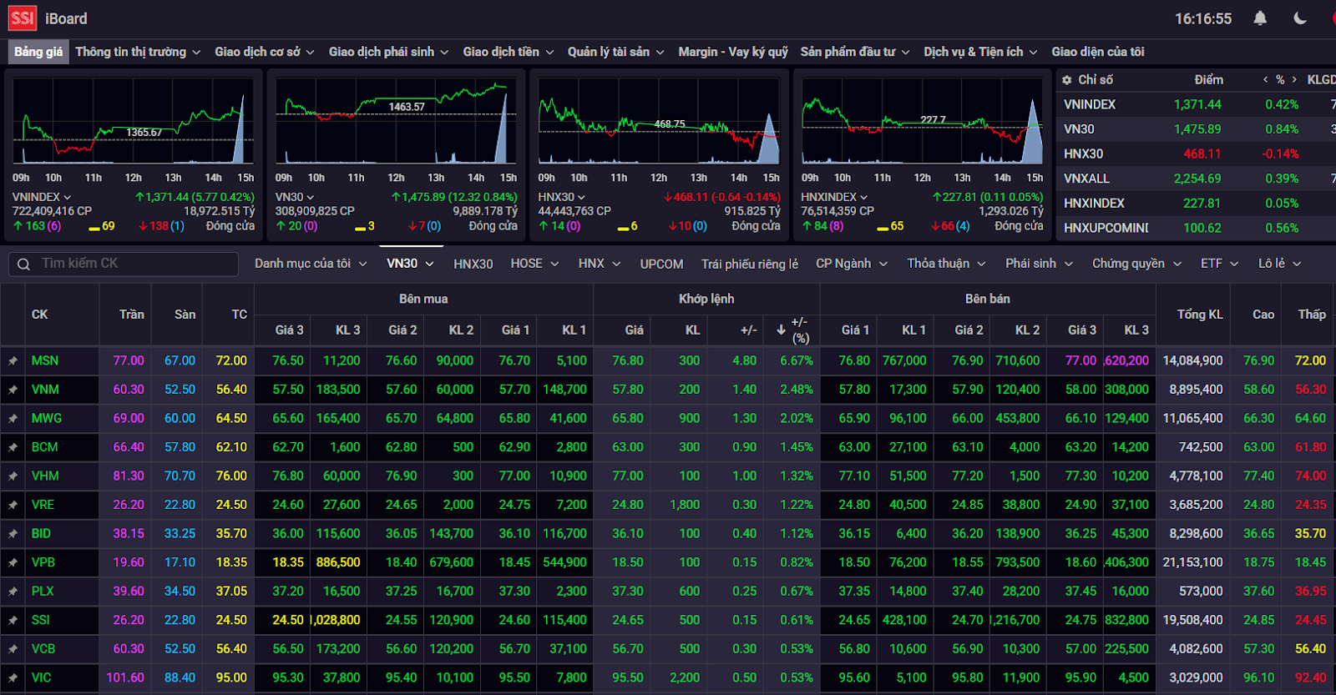This screenshot has width=1336, height=695.
Task: Click the search magnifier icon
Action: [23, 264]
